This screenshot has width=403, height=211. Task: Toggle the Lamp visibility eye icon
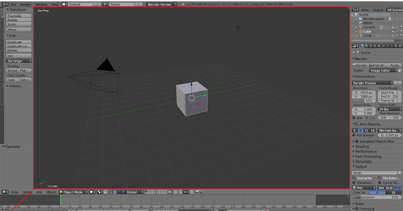(x=393, y=36)
